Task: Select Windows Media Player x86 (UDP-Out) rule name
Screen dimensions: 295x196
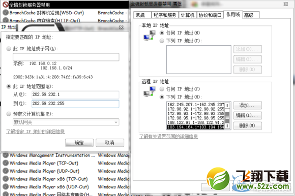Action: point(49,187)
